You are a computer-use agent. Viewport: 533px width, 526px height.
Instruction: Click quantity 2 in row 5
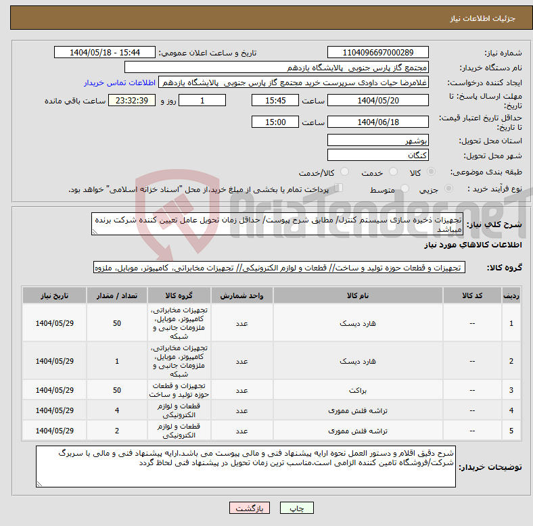coord(117,431)
